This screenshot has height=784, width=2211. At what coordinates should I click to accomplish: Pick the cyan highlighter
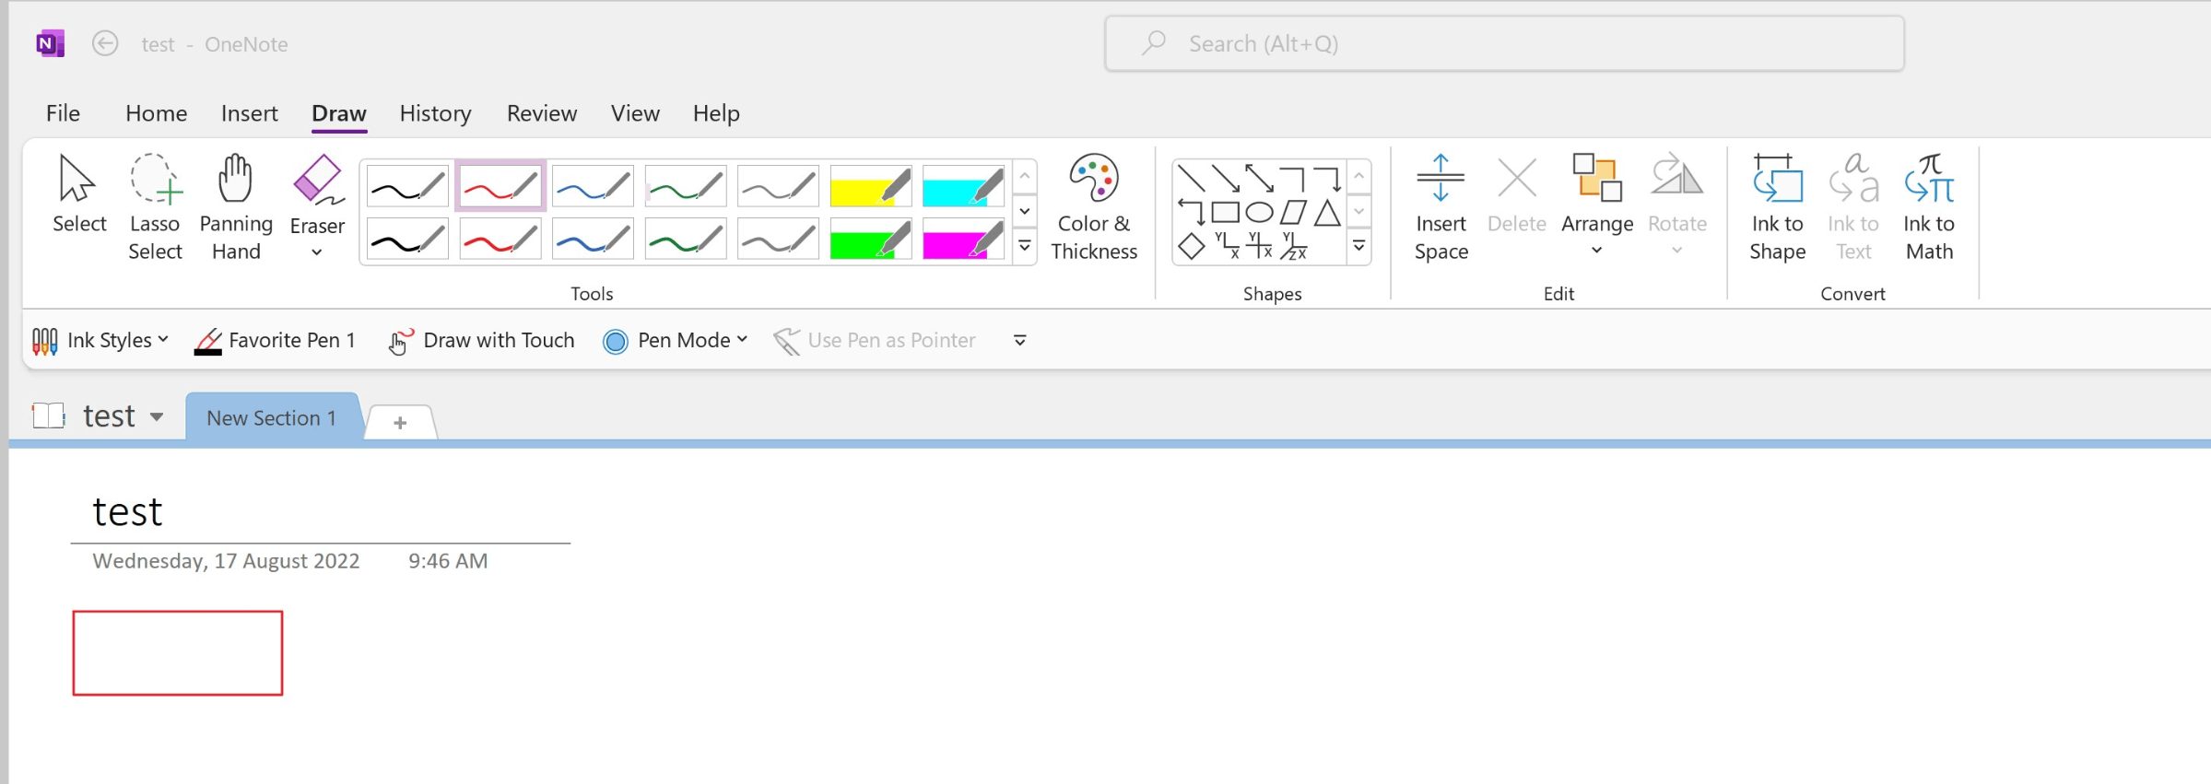click(x=963, y=187)
